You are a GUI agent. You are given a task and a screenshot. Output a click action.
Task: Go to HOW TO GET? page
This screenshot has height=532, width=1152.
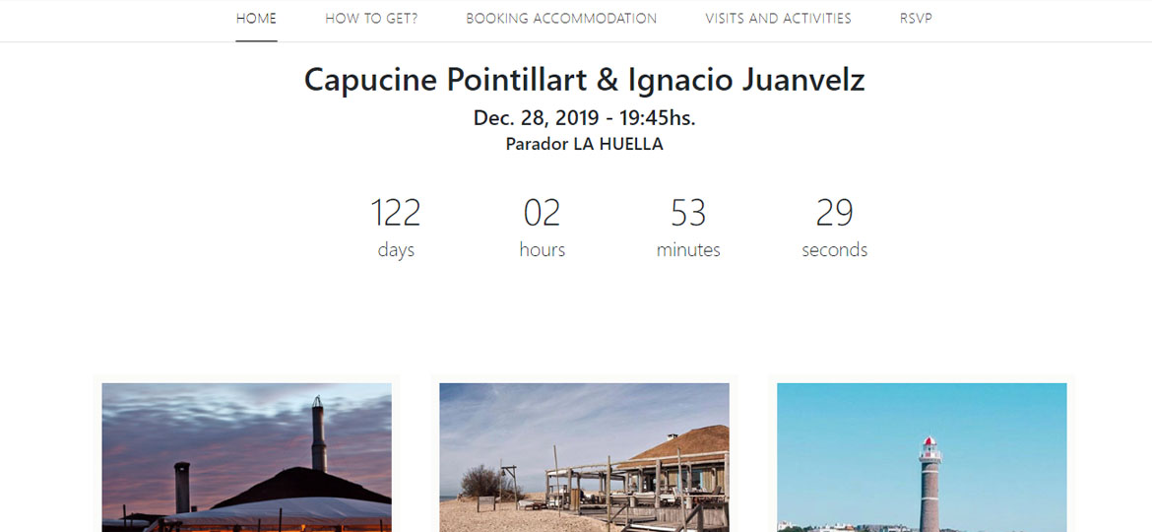pyautogui.click(x=371, y=19)
